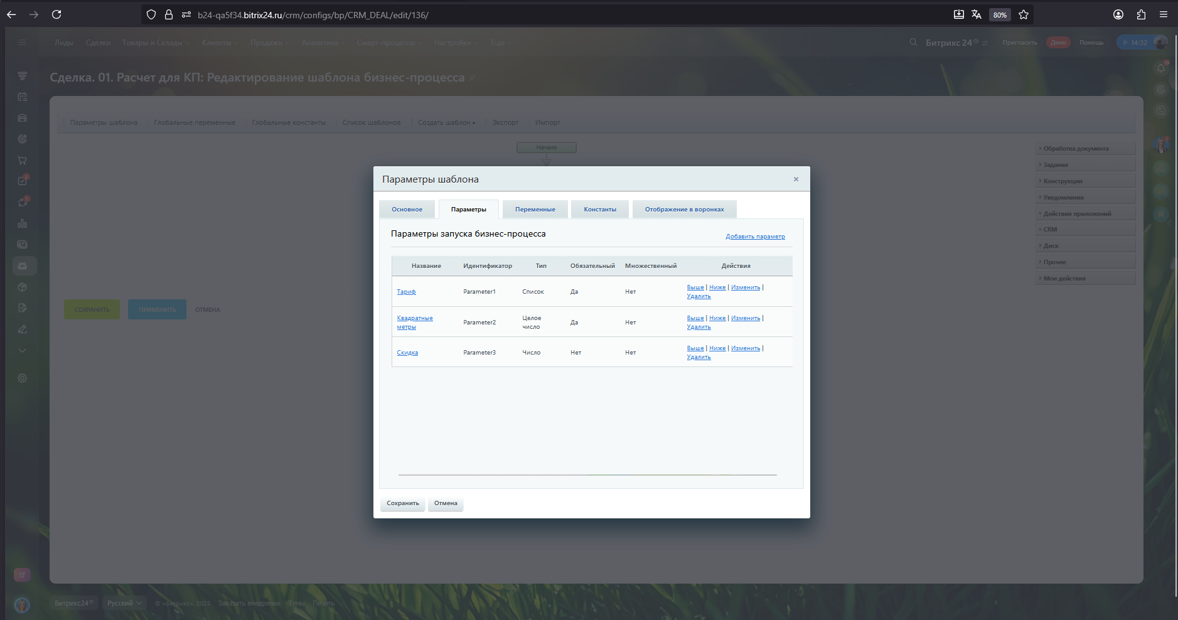Open the Тариф parameter link
This screenshot has height=620, width=1178.
(406, 292)
